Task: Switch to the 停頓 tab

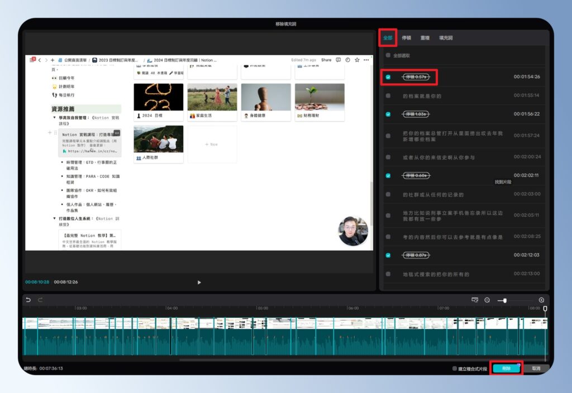Action: 407,38
